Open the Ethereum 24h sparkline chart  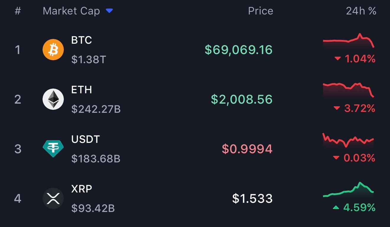(349, 89)
